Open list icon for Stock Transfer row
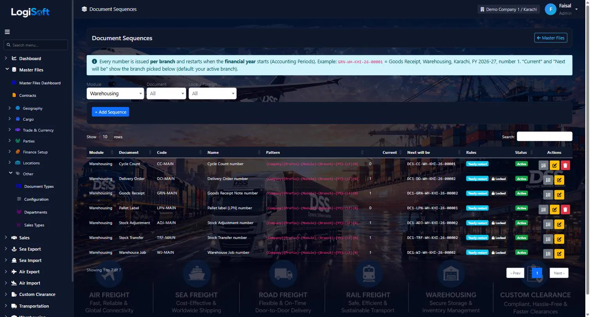Viewport: 590px width, 317px height. 548,239
